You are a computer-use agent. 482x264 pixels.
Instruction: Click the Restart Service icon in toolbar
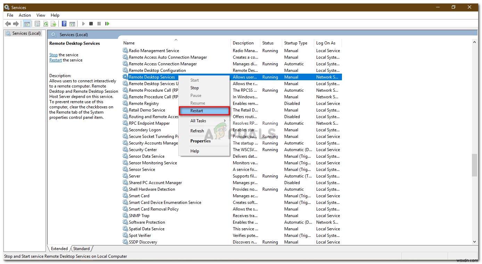107,24
